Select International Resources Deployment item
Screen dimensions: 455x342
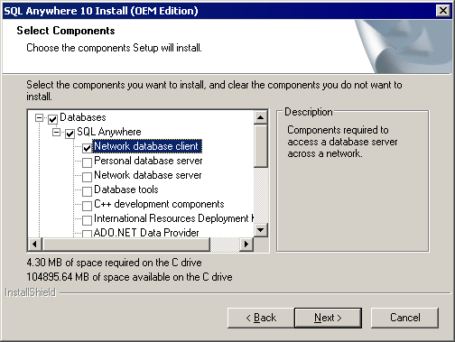click(174, 218)
